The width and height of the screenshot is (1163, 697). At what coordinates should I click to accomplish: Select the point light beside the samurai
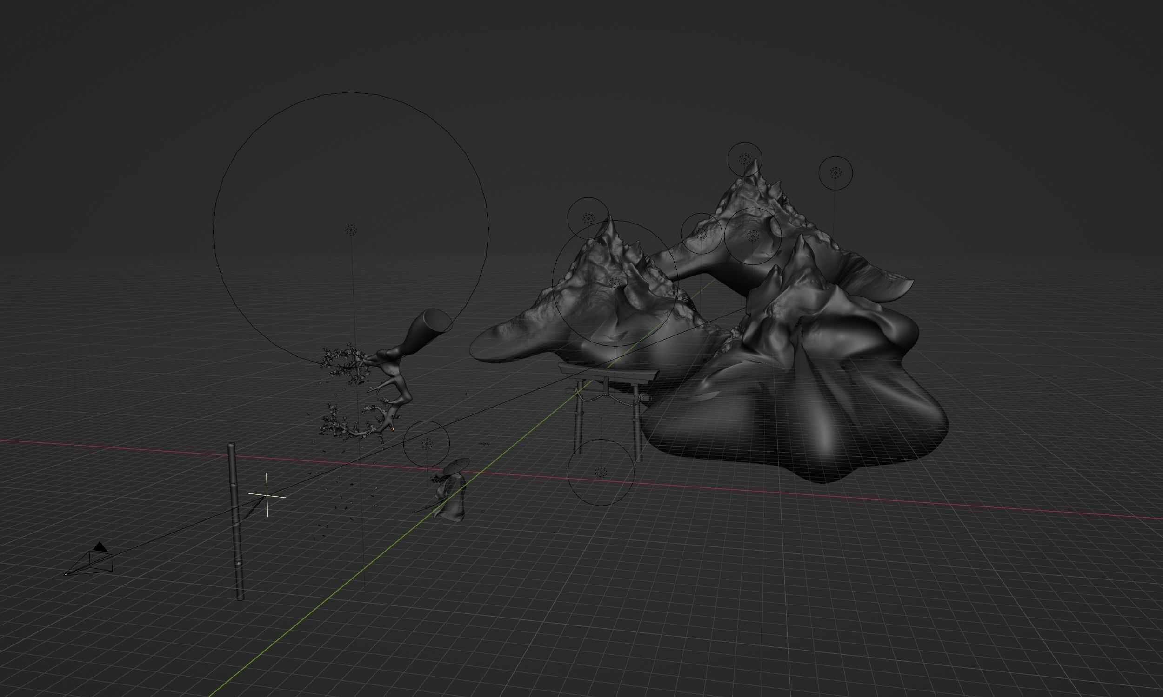coord(427,443)
